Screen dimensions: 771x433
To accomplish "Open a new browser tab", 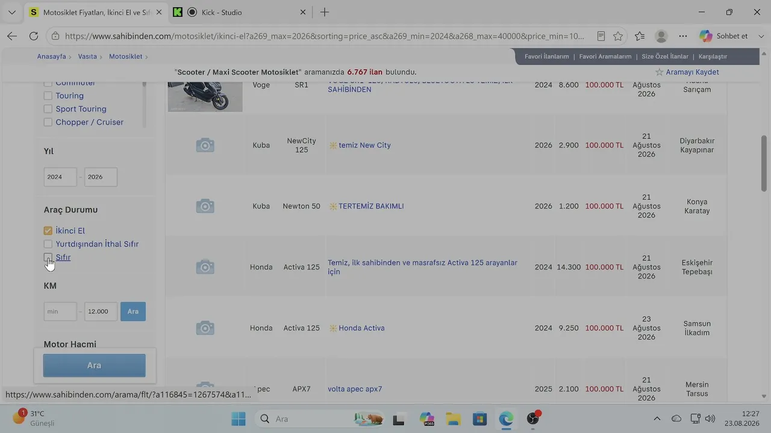I will (x=325, y=12).
